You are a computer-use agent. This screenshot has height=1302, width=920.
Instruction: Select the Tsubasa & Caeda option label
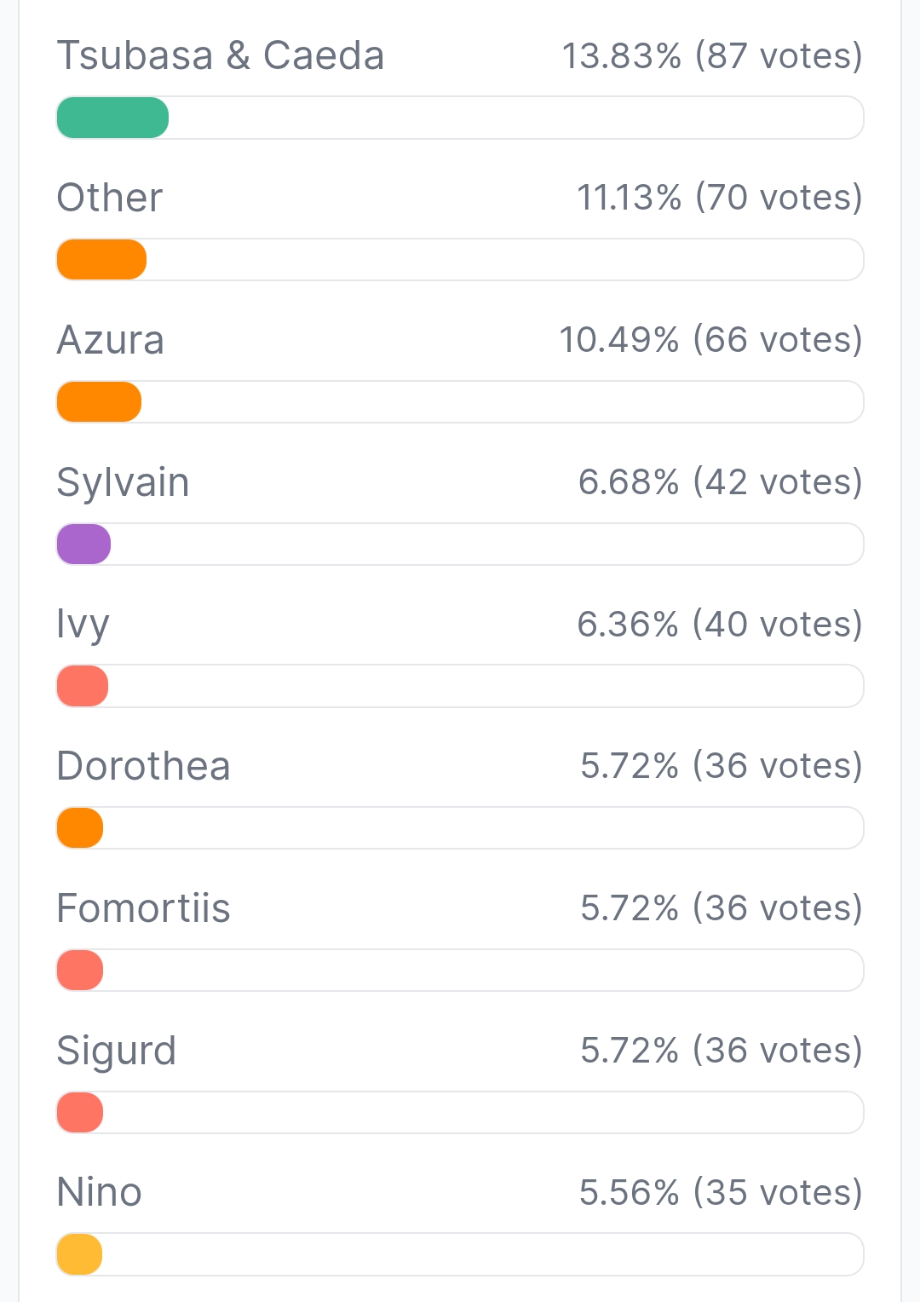click(x=221, y=56)
